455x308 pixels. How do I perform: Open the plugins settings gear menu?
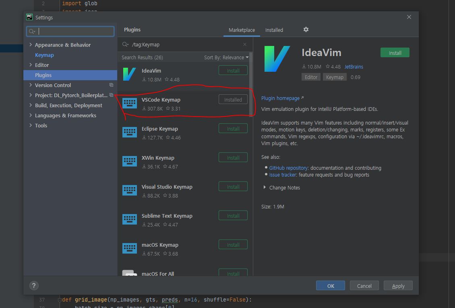(306, 30)
